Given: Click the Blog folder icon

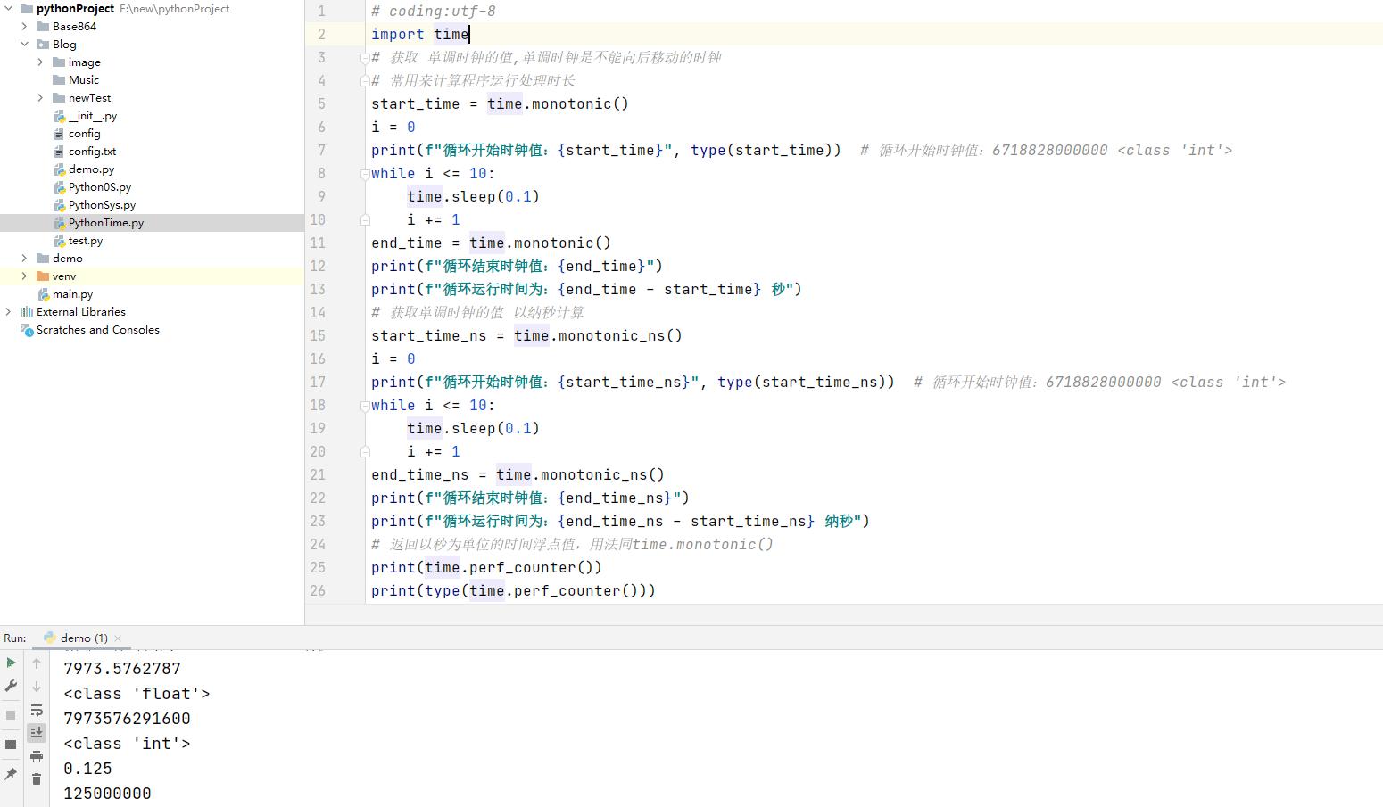Looking at the screenshot, I should tap(43, 45).
